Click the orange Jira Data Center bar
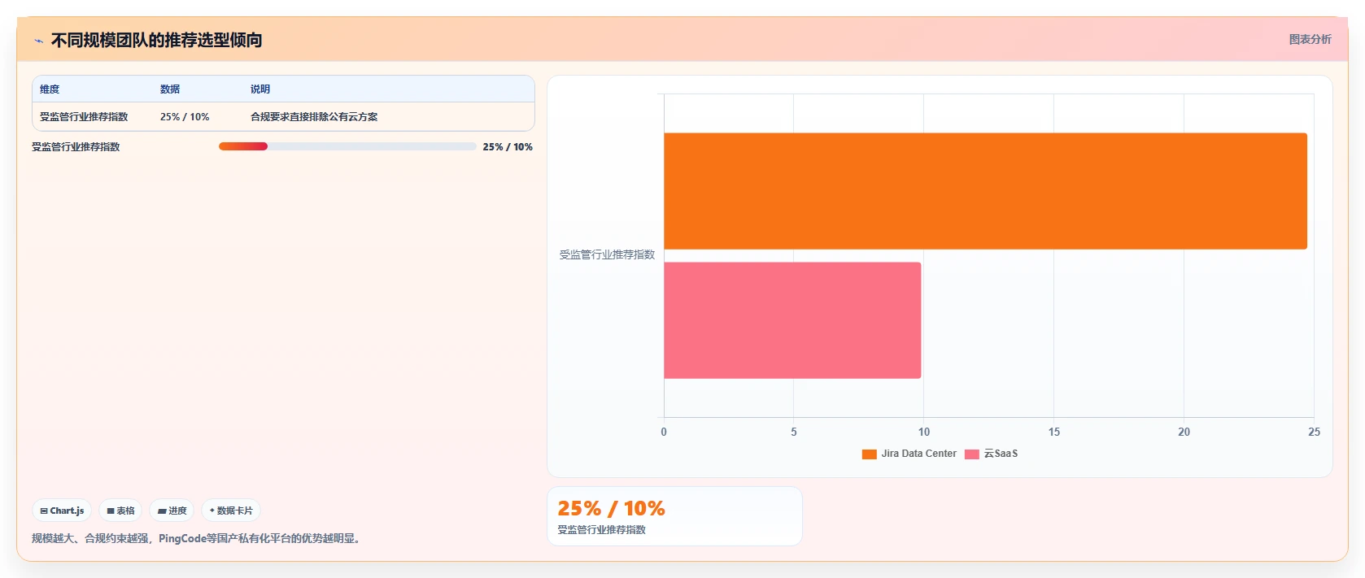 click(985, 191)
